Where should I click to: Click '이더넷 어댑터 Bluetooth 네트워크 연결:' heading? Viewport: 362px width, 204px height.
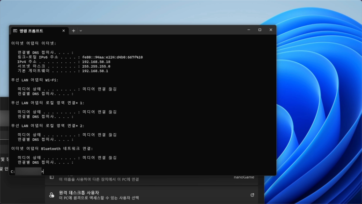pos(52,149)
